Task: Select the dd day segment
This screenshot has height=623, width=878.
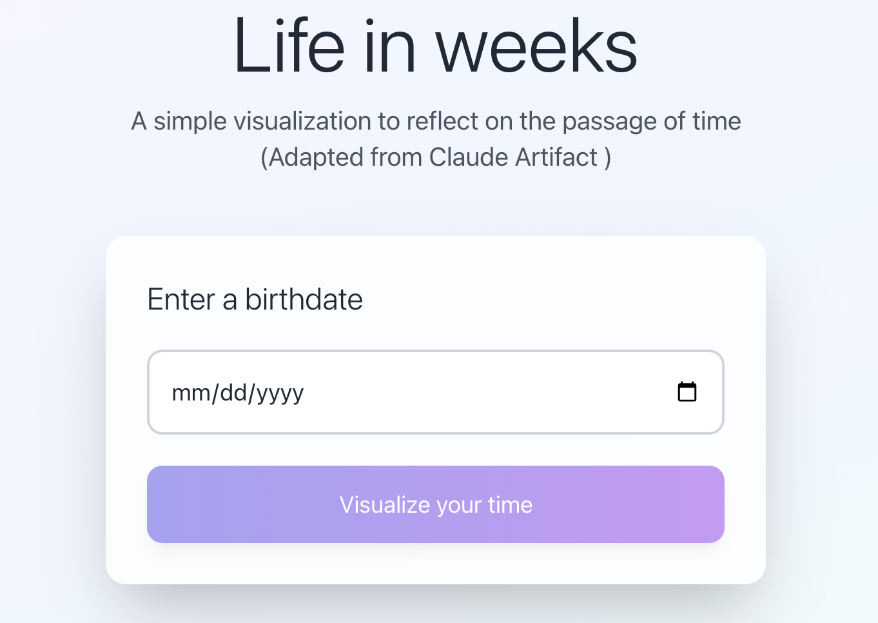Action: point(233,393)
